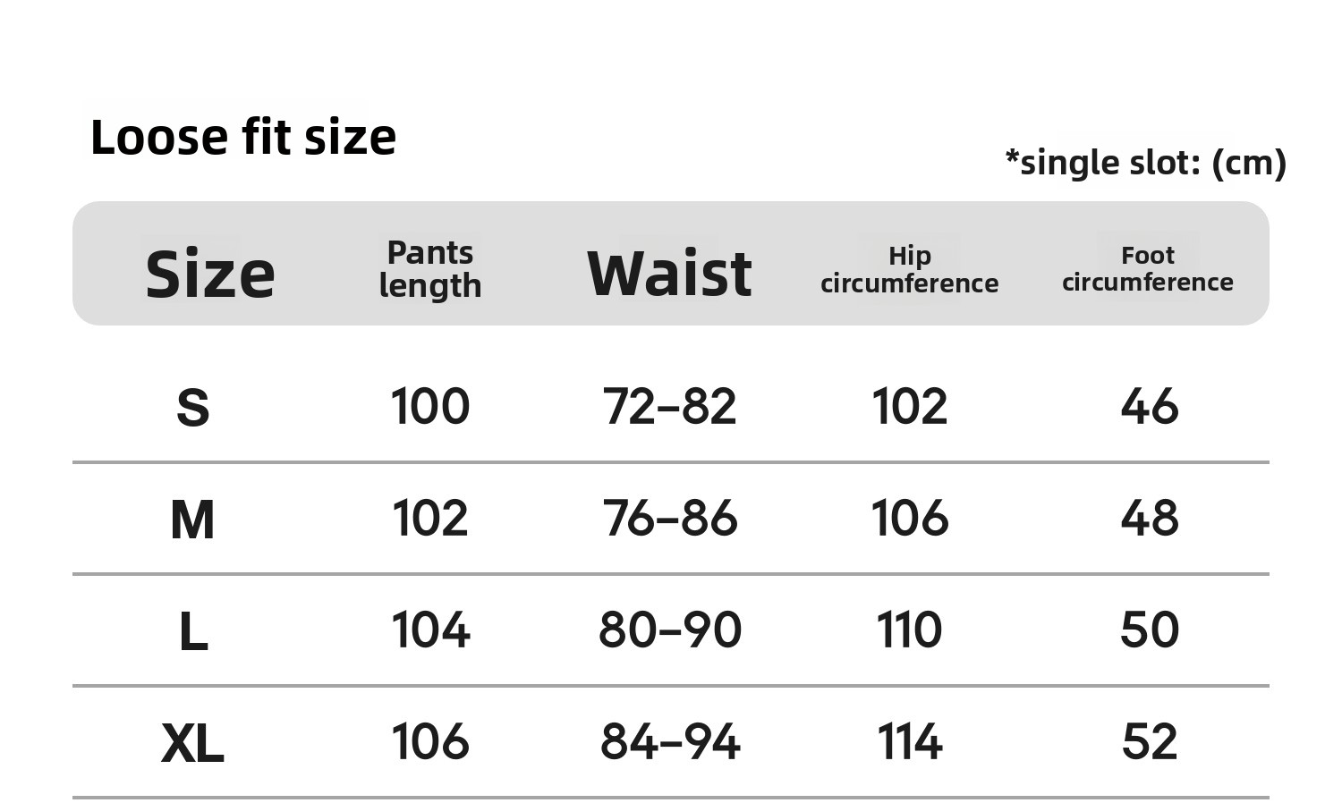This screenshot has width=1342, height=803.
Task: Select waist range 76–86 in M row
Action: pyautogui.click(x=669, y=519)
